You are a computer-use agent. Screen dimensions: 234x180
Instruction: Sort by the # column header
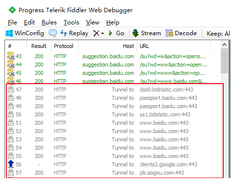click(x=10, y=46)
